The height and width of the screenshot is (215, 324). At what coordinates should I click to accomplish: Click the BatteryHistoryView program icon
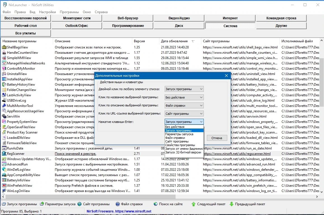click(4, 85)
